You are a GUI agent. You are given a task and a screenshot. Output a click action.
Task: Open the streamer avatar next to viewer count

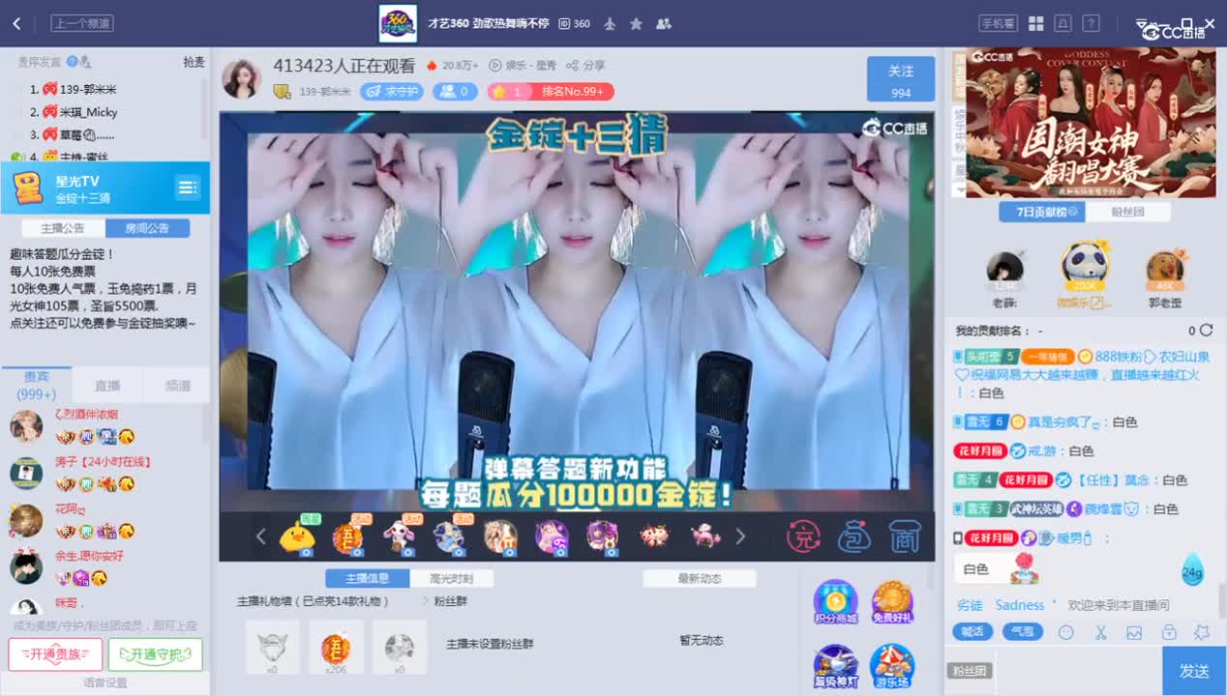point(242,78)
